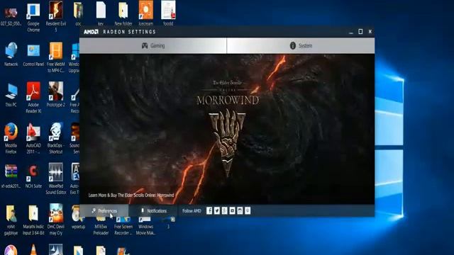Select Marathi Indic Input 3 64-Bit folder
This screenshot has width=454, height=255.
(x=33, y=220)
